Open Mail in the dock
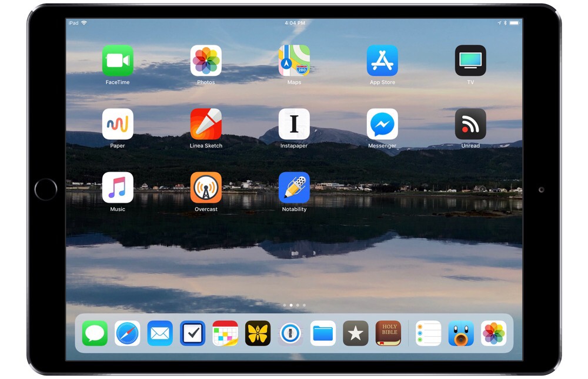 160,333
